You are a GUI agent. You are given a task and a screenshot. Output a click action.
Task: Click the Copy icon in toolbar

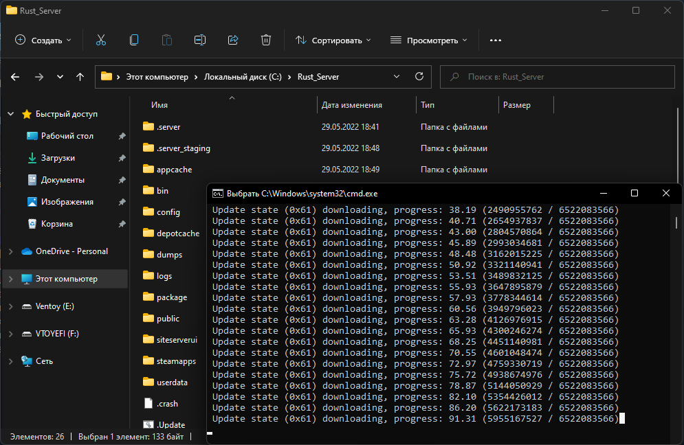[134, 41]
